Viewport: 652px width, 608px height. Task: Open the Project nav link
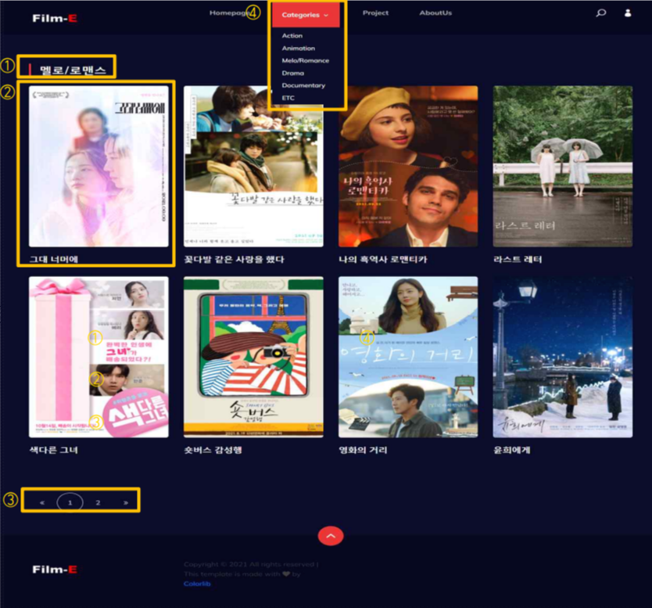point(375,13)
